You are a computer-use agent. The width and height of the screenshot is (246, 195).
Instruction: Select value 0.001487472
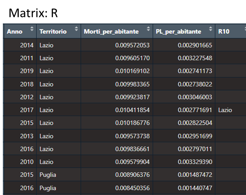click(x=195, y=175)
